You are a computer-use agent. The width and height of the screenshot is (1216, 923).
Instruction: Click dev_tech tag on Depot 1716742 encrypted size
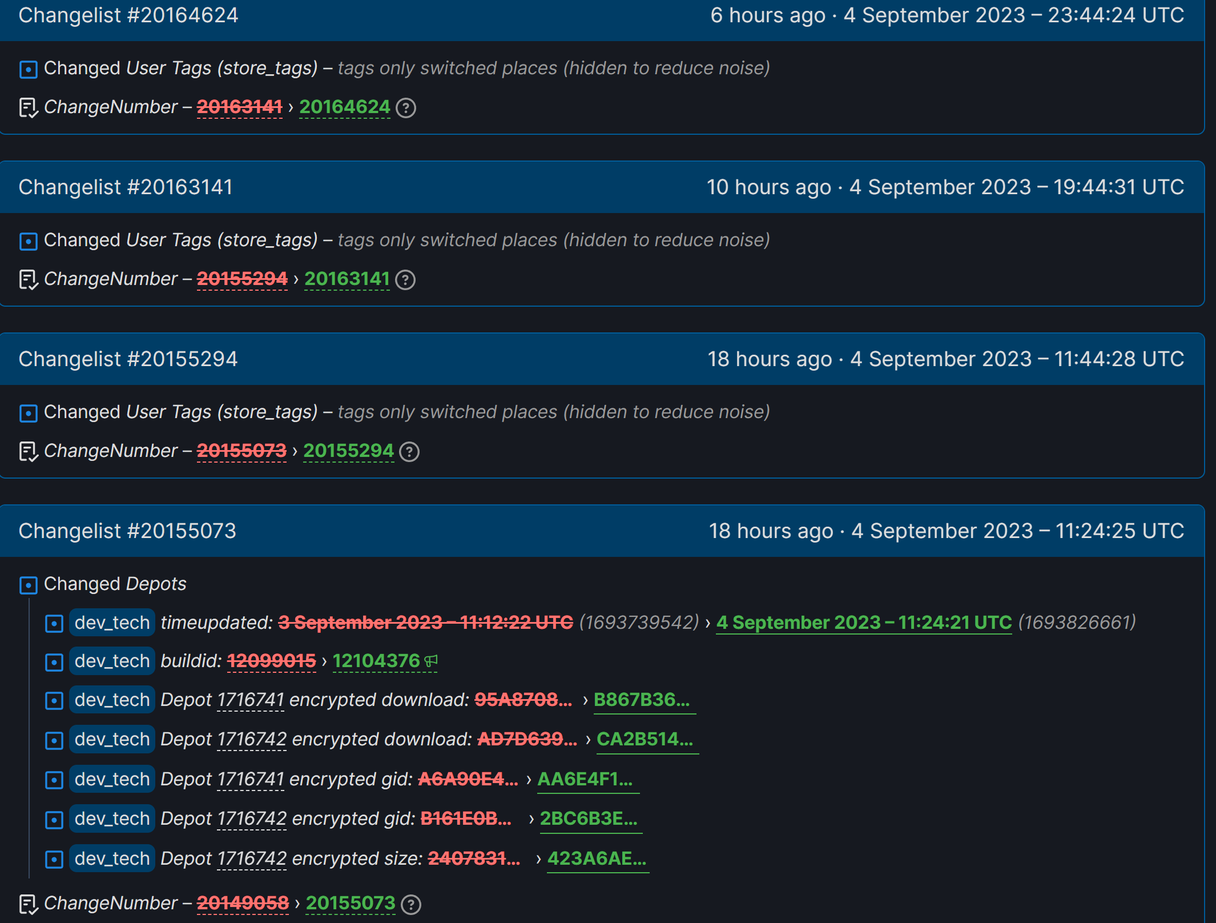pos(112,858)
